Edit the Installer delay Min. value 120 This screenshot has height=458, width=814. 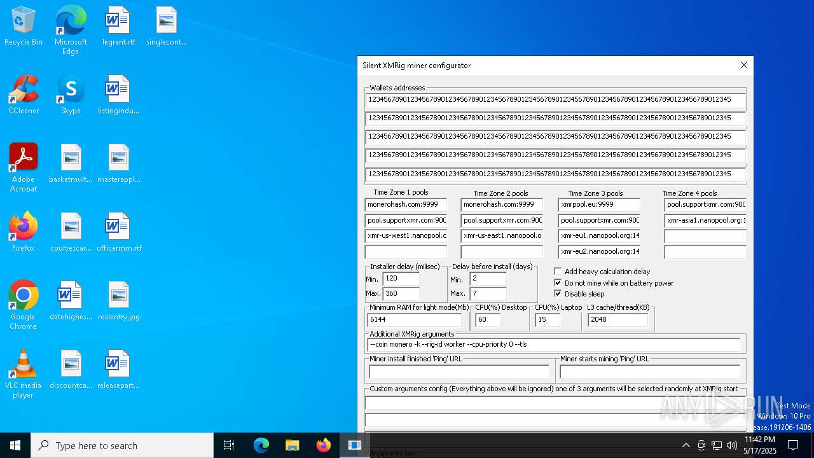pyautogui.click(x=401, y=279)
